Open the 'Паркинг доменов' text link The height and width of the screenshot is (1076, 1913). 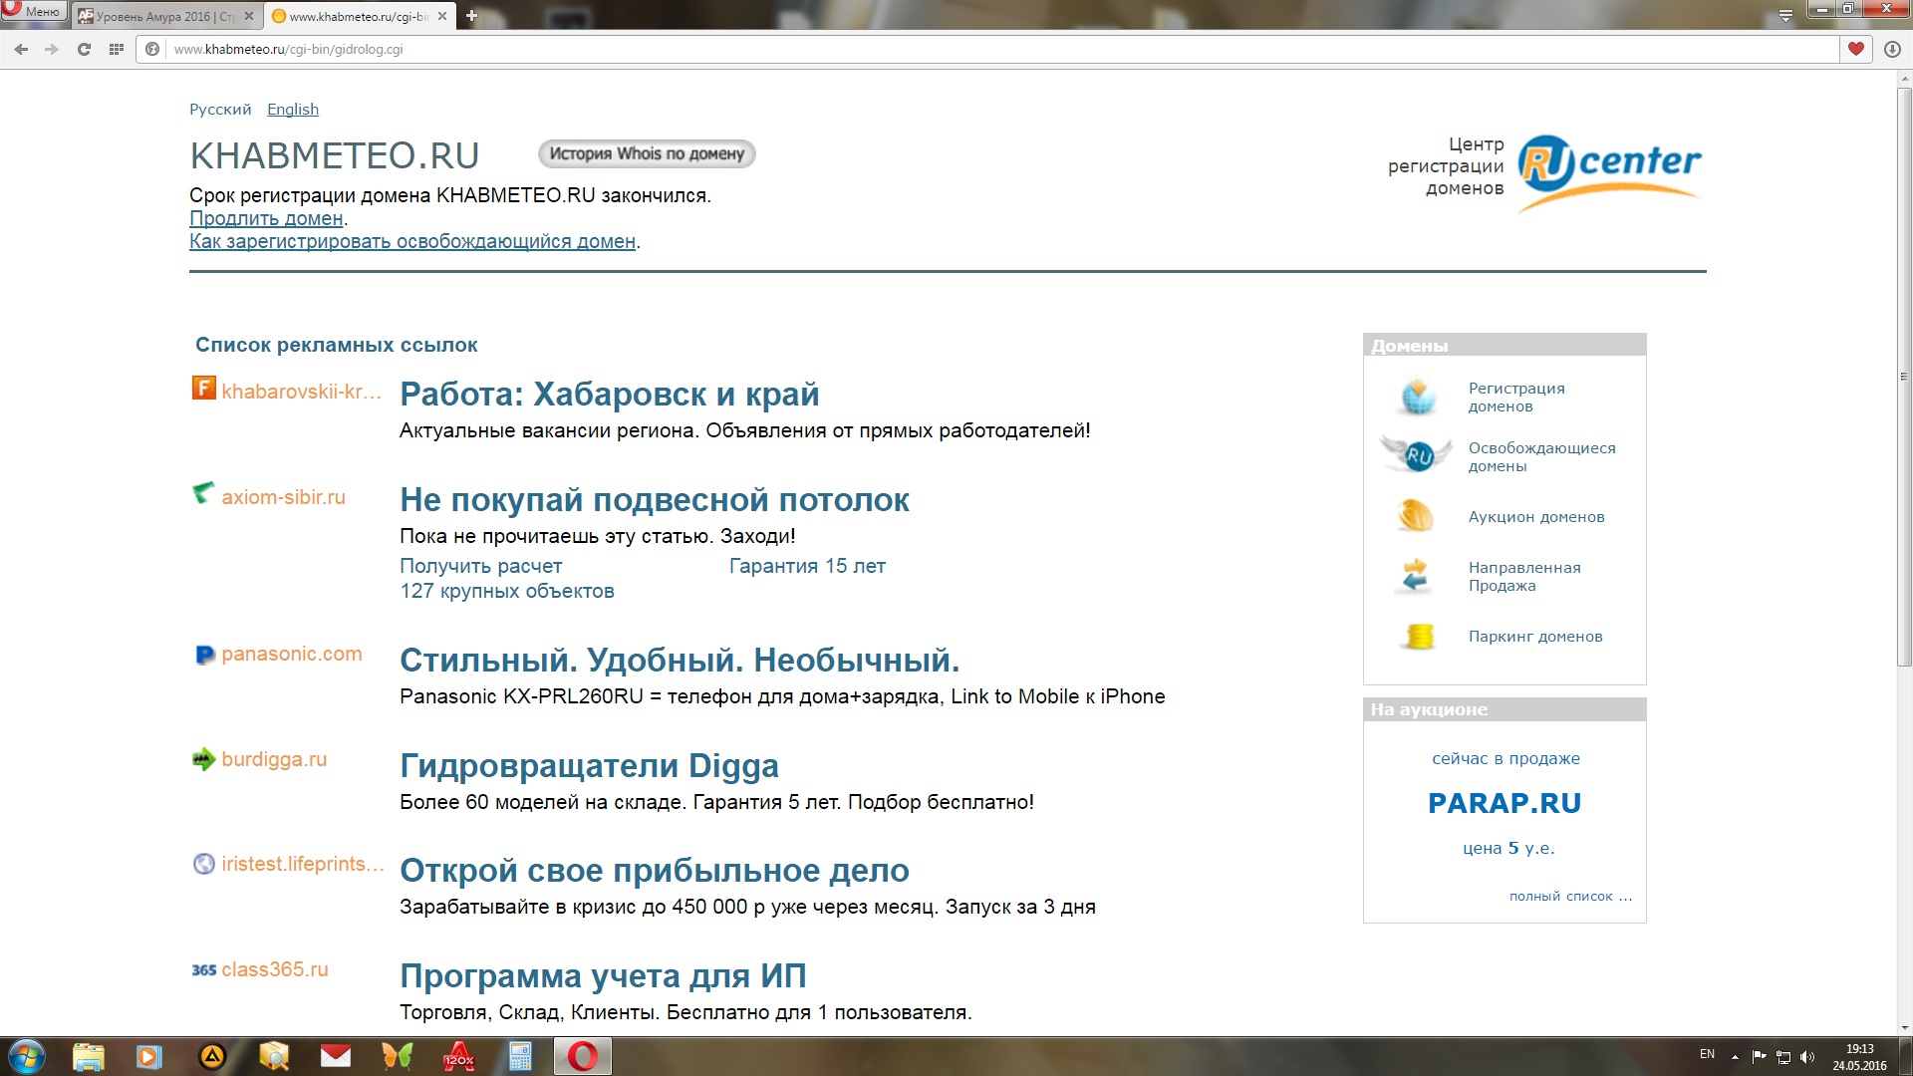click(1535, 637)
